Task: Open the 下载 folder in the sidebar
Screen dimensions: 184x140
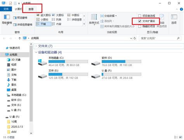Action: [12, 80]
